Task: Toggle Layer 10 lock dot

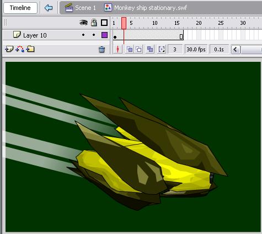Action: (x=94, y=35)
